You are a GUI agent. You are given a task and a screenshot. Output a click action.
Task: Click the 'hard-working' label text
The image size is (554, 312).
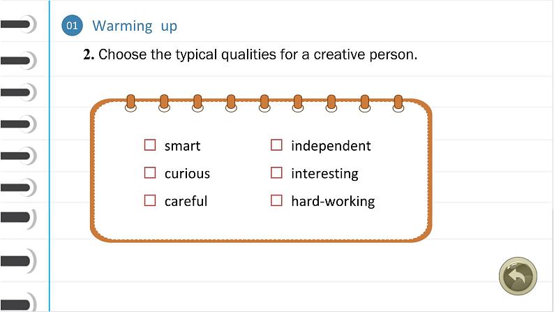(333, 202)
